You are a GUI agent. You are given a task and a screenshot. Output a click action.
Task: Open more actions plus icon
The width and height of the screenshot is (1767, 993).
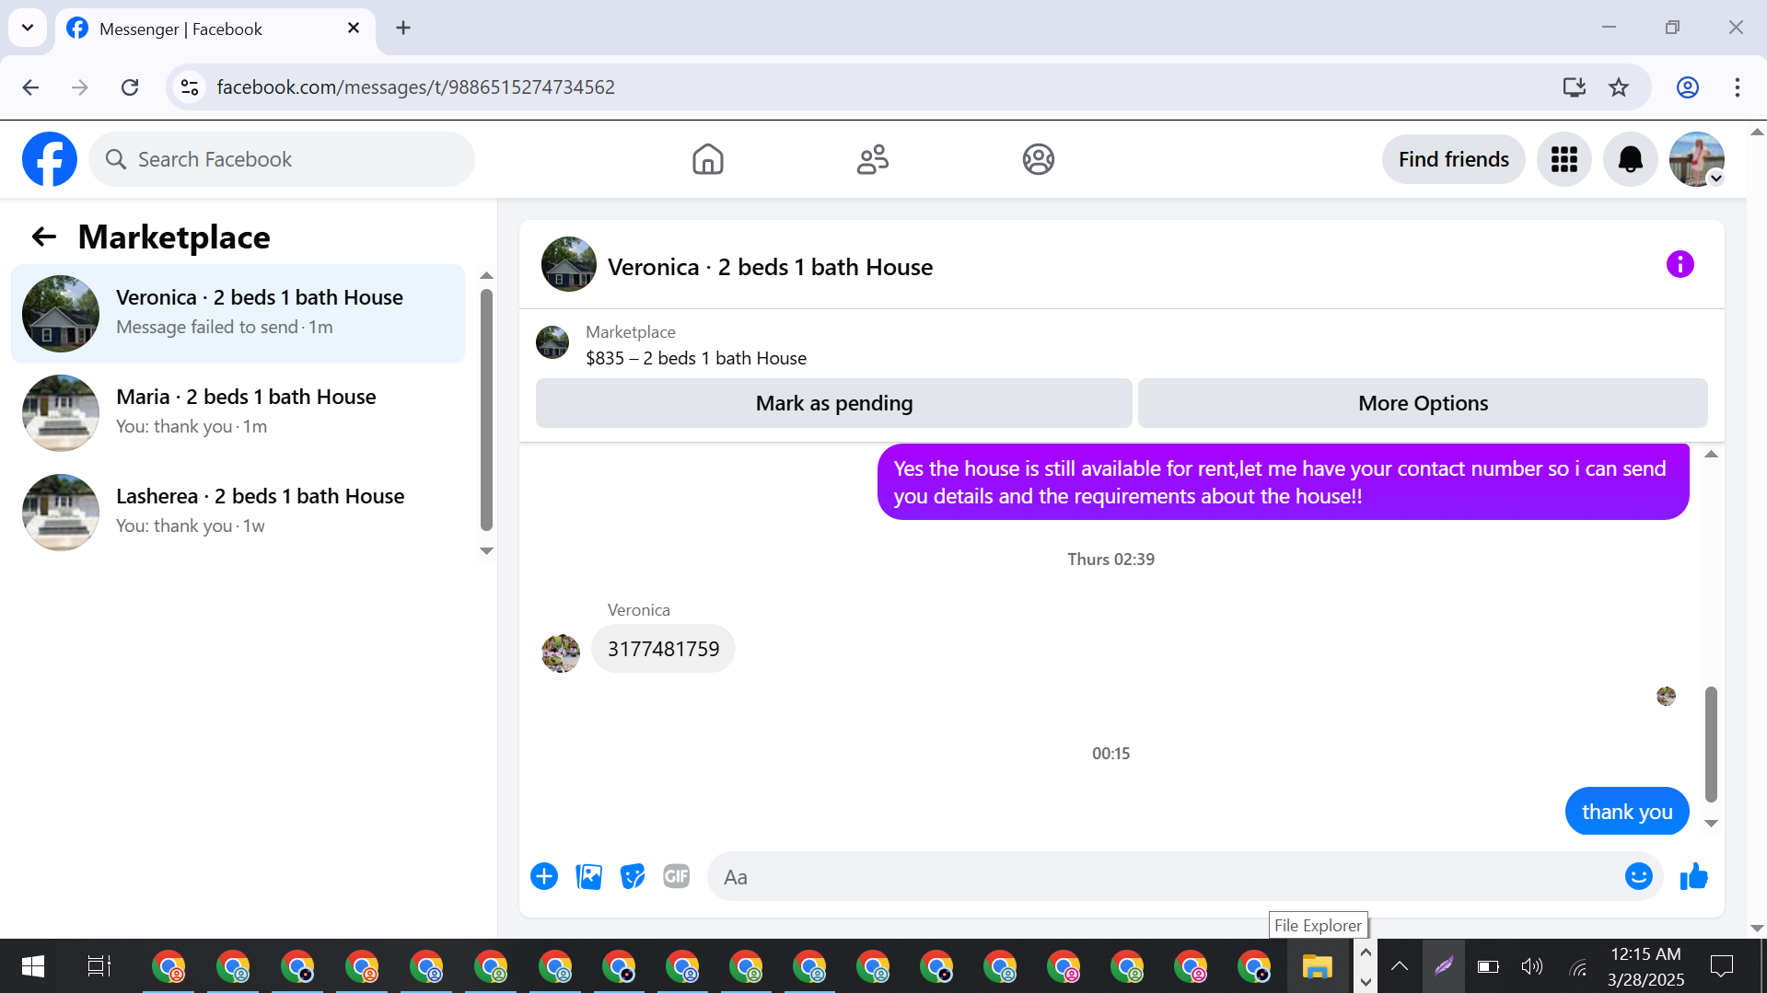(x=544, y=876)
